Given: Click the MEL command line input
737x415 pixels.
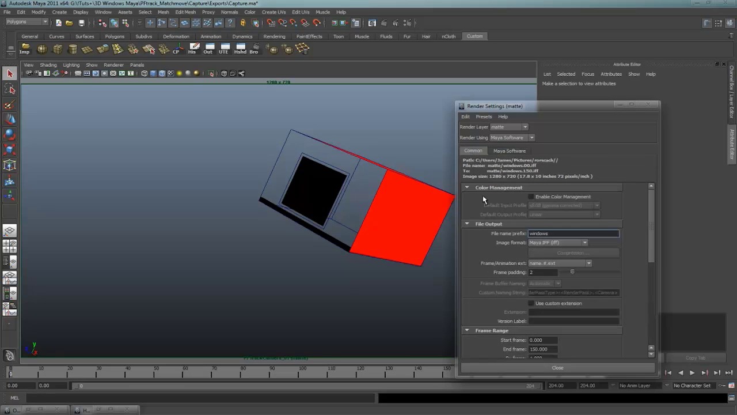Looking at the screenshot, I should tap(200, 398).
